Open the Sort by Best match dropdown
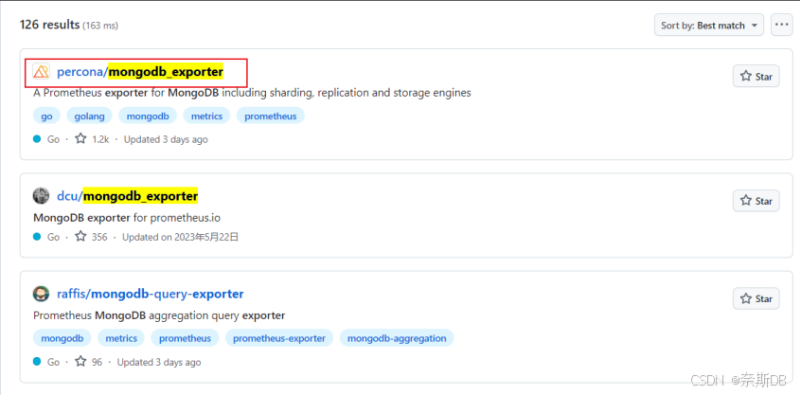The width and height of the screenshot is (801, 395). click(709, 25)
